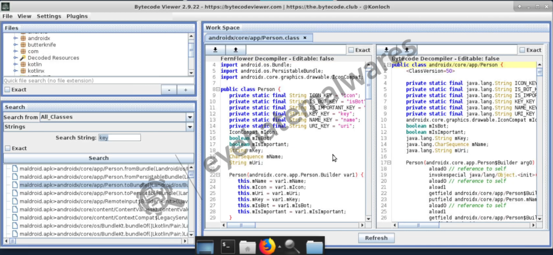Screen dimensions: 553x255
Task: Open the View menu
Action: point(24,16)
